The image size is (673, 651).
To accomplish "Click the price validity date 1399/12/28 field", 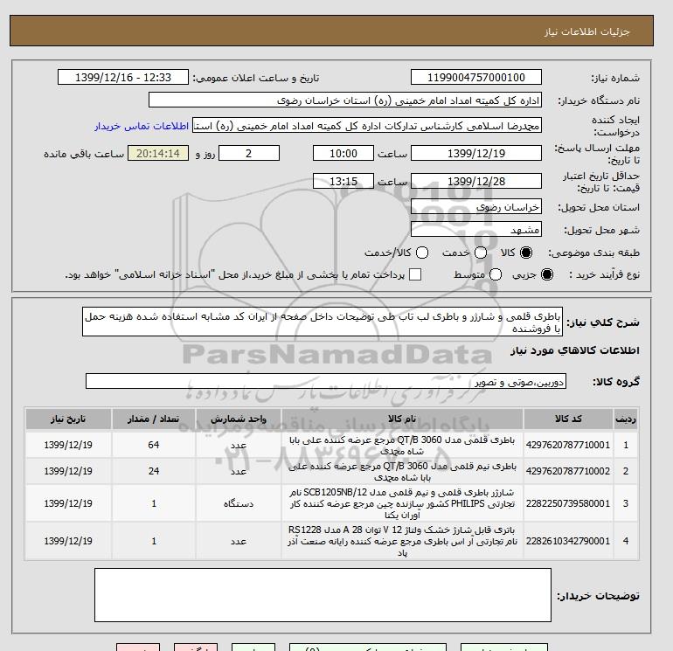I will point(476,181).
